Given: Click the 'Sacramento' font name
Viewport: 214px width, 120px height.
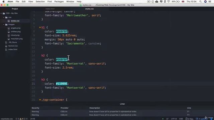Looking at the screenshot, I should pos(75,44).
